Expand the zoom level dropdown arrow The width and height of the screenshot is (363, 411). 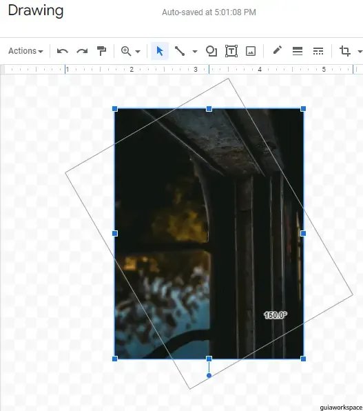pyautogui.click(x=138, y=51)
